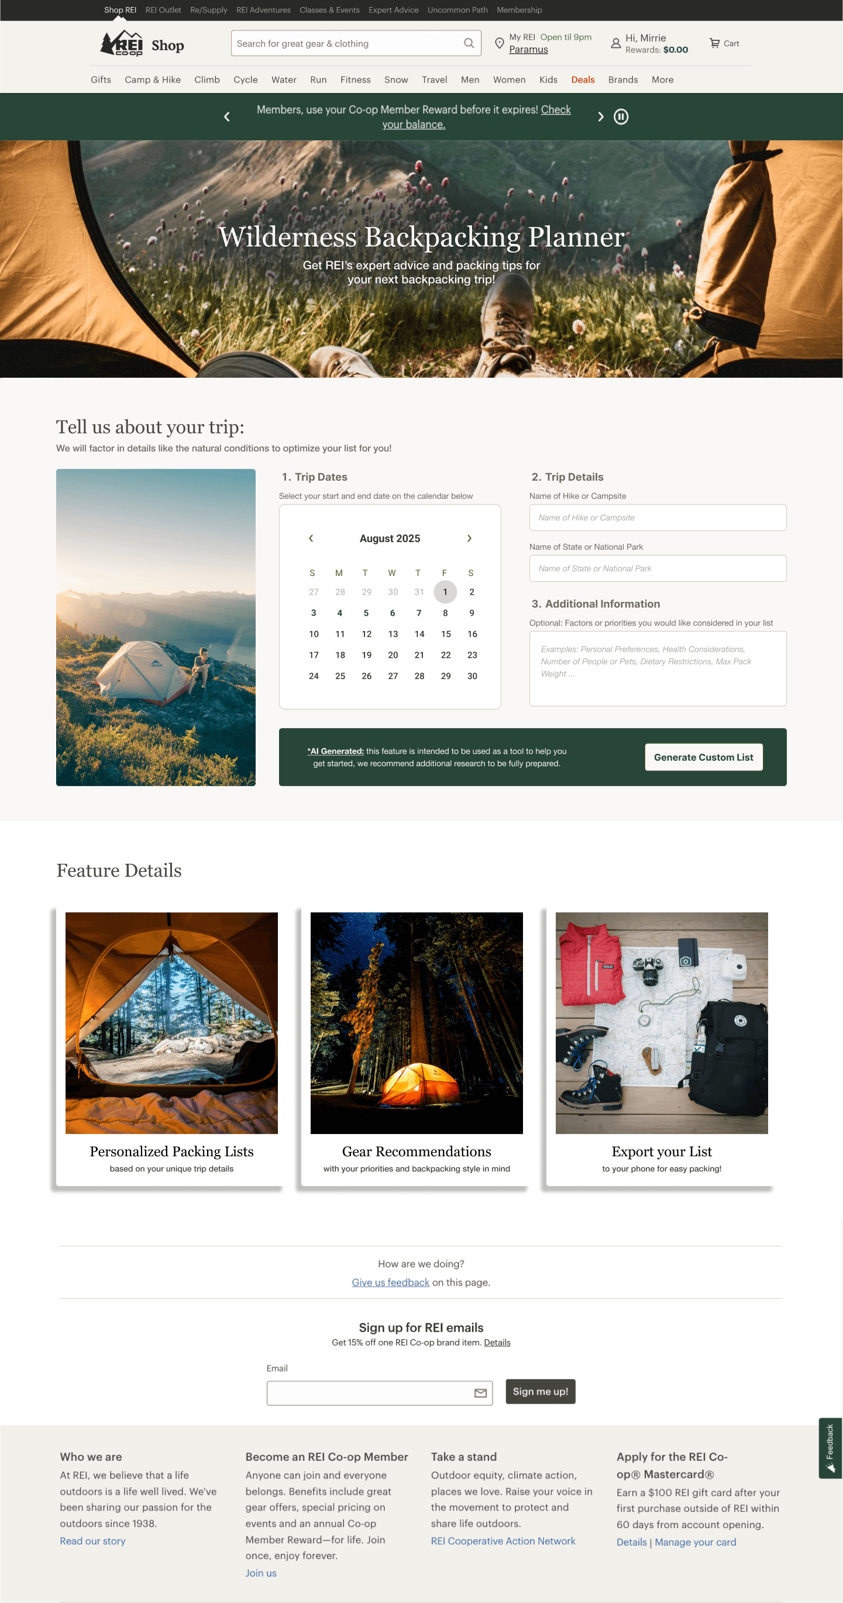Open the Camp & Hike menu
This screenshot has width=843, height=1603.
pos(153,80)
